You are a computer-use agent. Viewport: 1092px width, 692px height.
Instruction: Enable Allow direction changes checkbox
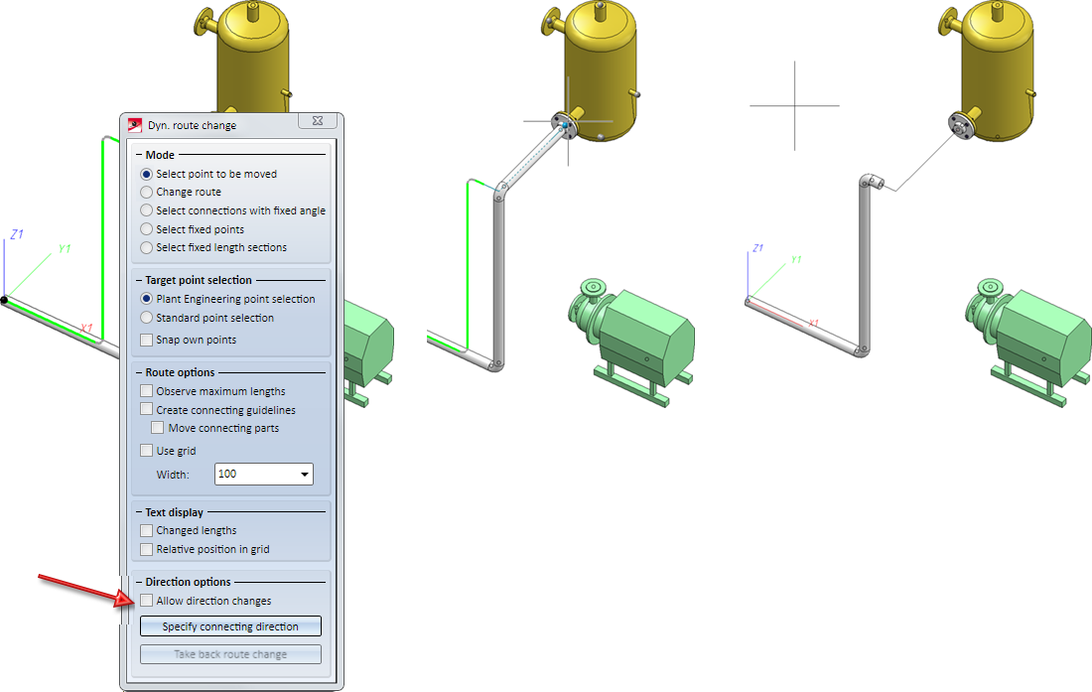tap(146, 600)
